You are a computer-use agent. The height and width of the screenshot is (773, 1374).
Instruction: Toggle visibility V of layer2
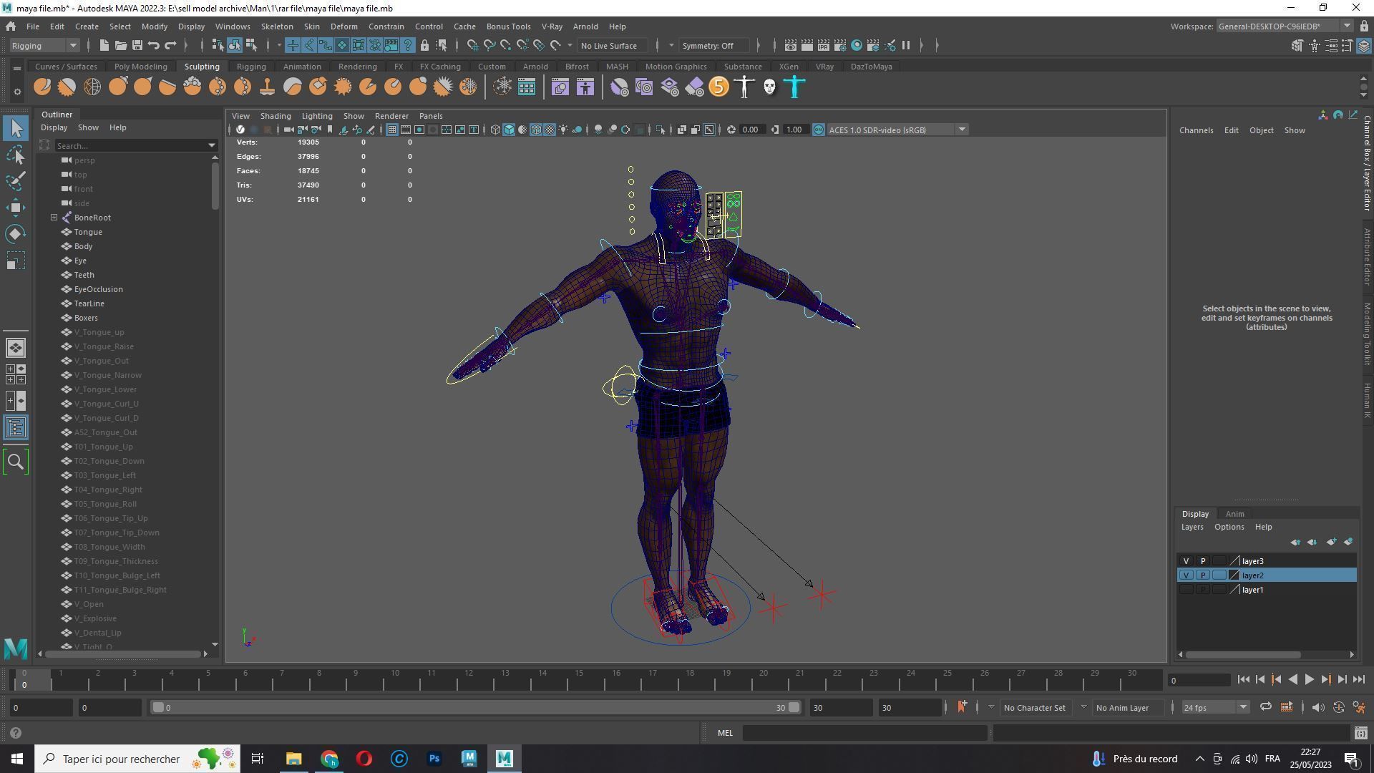pos(1186,575)
